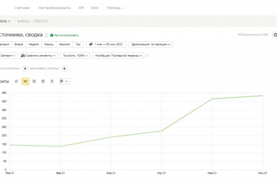Expand the Атрибуция: Последний переход dropdown

pos(118,55)
